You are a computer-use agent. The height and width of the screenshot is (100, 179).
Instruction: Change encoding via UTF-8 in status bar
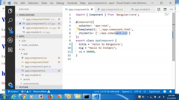[x=138, y=91]
